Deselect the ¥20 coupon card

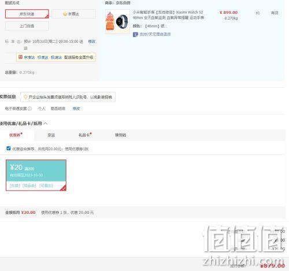click(x=36, y=175)
